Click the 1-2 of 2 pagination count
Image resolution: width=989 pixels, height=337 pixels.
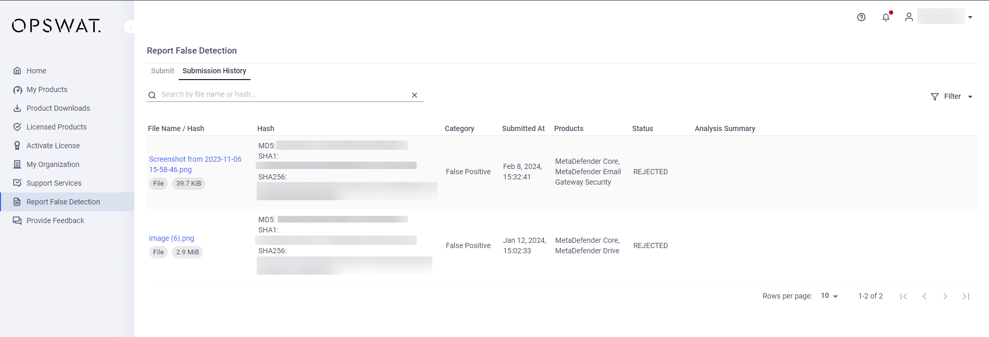870,296
